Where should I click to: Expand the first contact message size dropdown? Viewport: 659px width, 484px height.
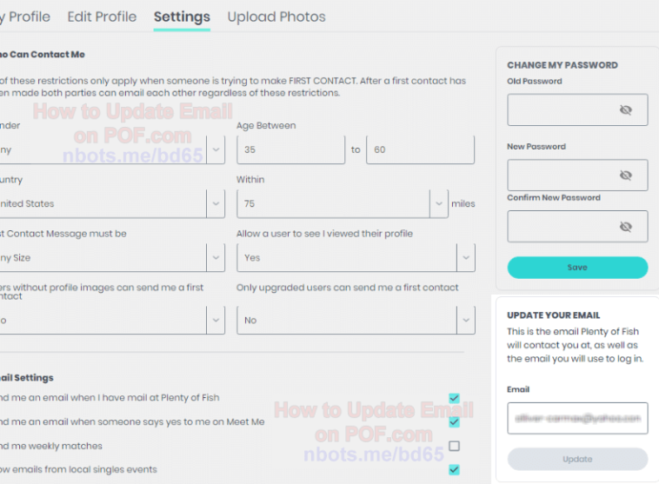click(216, 257)
